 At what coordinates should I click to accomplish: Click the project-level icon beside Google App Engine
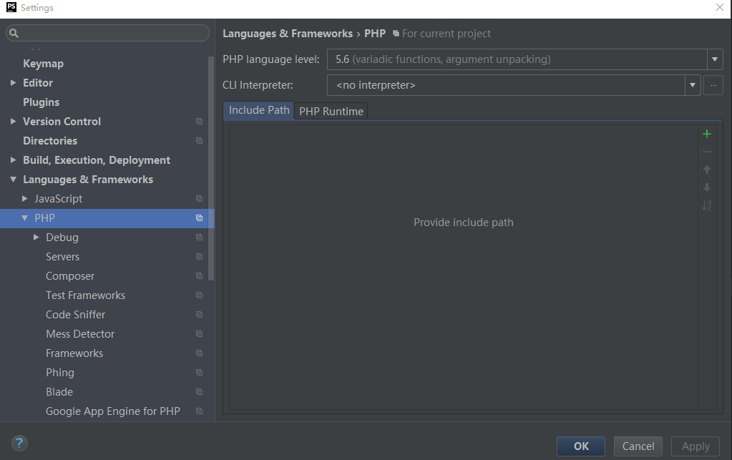tap(200, 411)
